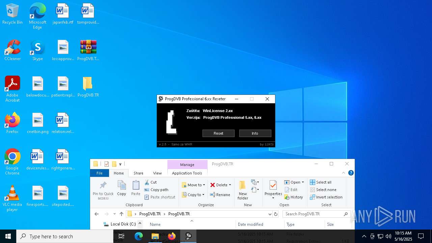
Task: Click Select all in ribbon
Action: click(x=321, y=182)
